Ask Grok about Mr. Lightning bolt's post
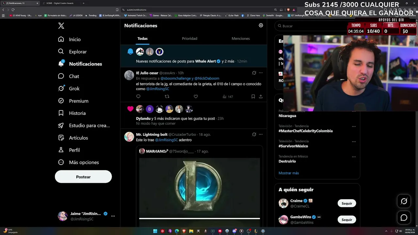 (x=254, y=134)
